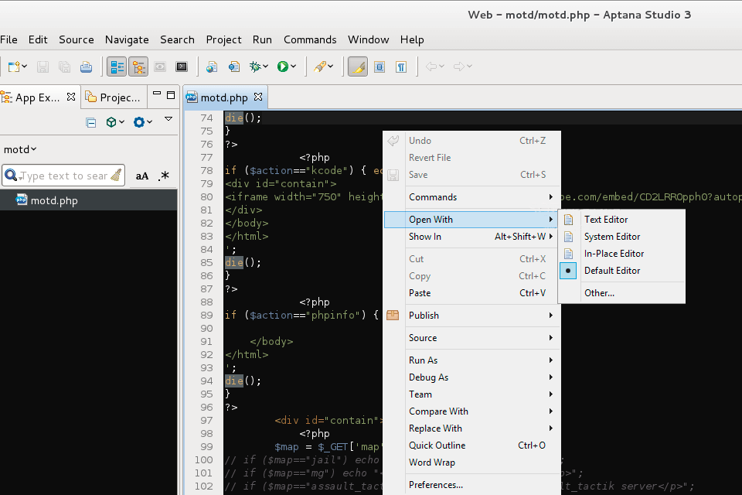
Task: Close the motd.php editor tab
Action: click(258, 97)
